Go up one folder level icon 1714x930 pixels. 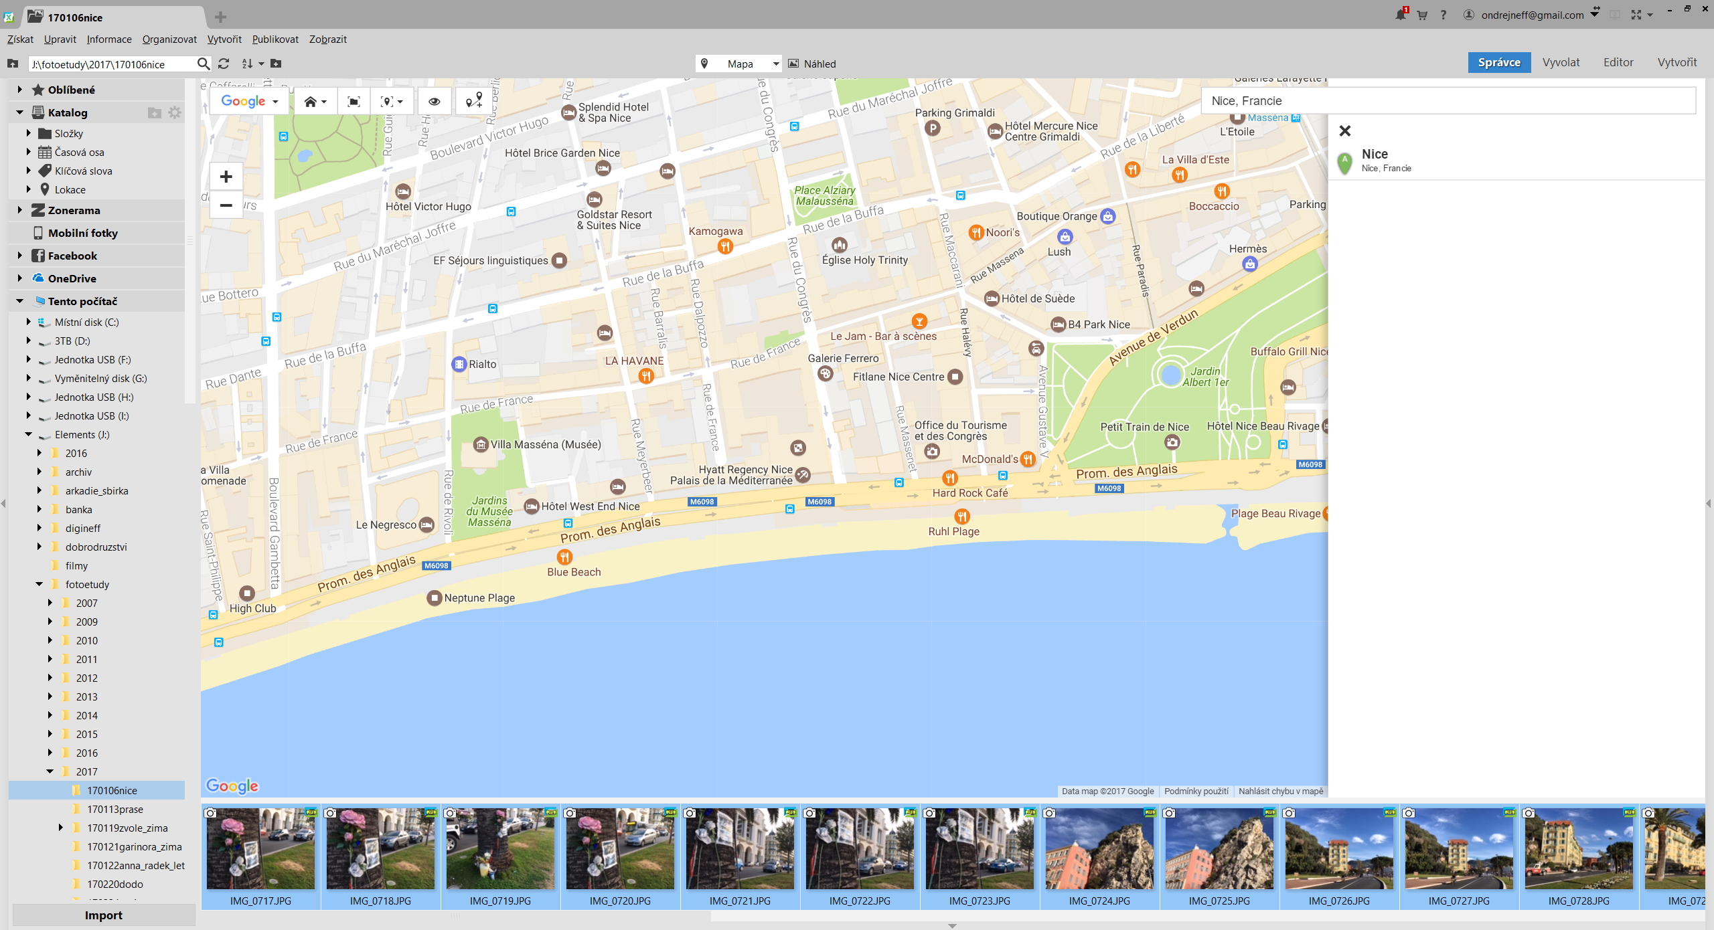(13, 64)
